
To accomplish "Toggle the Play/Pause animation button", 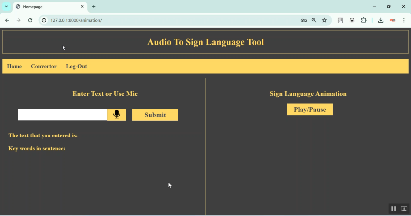I will point(310,109).
